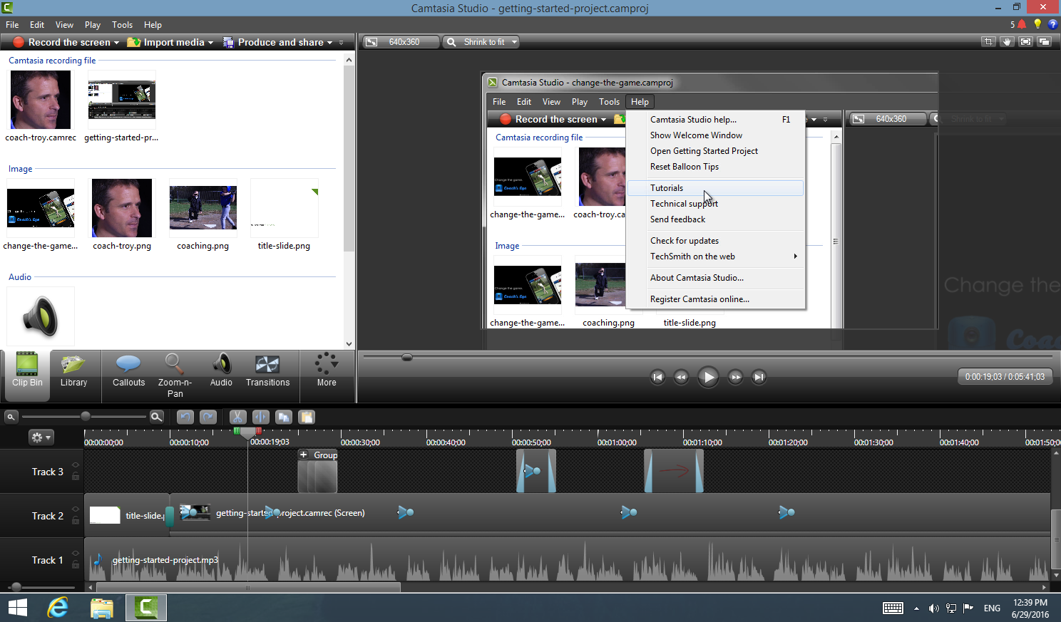Viewport: 1061px width, 622px height.
Task: Show hidden system tray icons
Action: point(916,608)
